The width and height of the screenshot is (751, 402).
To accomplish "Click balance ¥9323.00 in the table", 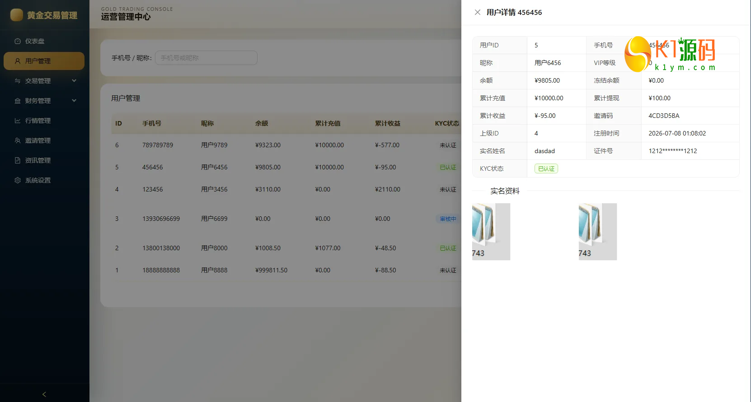I will (268, 145).
